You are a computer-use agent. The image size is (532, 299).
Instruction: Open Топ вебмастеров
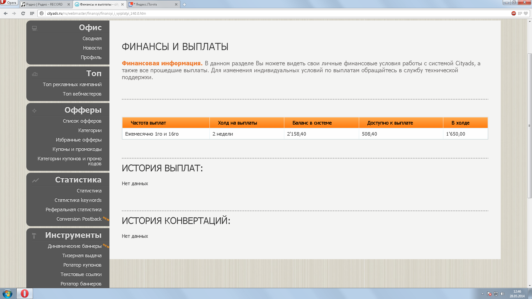[x=82, y=94]
